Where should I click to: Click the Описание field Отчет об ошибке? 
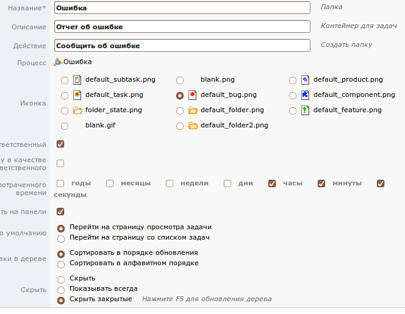[x=182, y=27]
